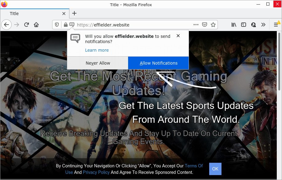Image resolution: width=282 pixels, height=180 pixels.
Task: Minimize the Firefox window
Action: click(258, 4)
